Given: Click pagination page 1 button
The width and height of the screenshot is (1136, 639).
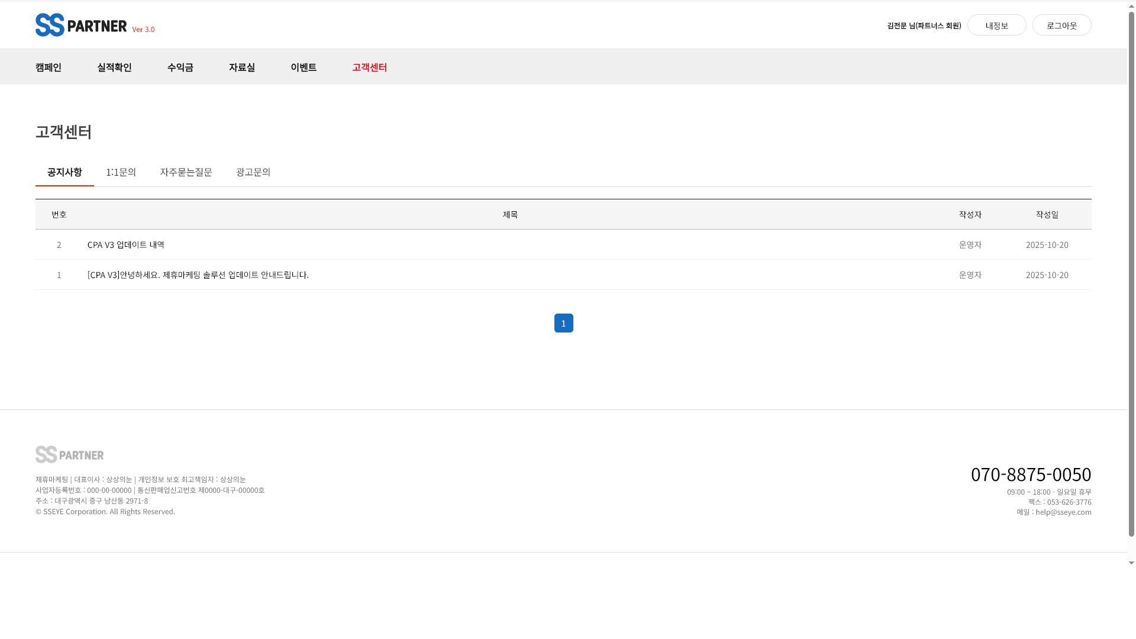Looking at the screenshot, I should [x=563, y=323].
